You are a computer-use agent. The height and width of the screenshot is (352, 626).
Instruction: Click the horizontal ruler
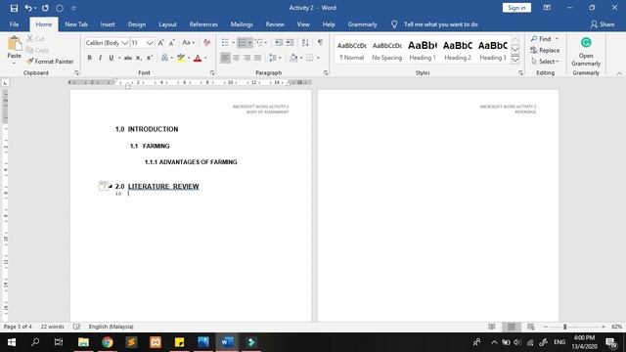(190, 82)
